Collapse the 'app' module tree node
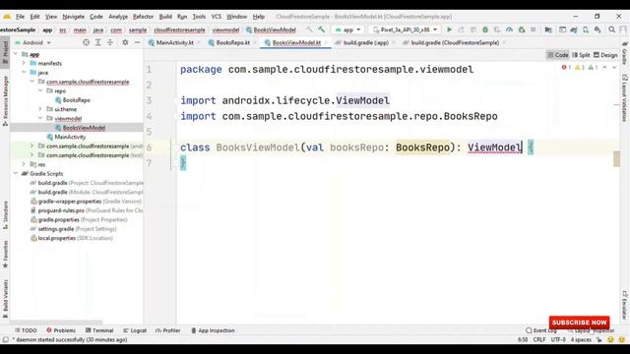The height and width of the screenshot is (354, 630). click(16, 54)
